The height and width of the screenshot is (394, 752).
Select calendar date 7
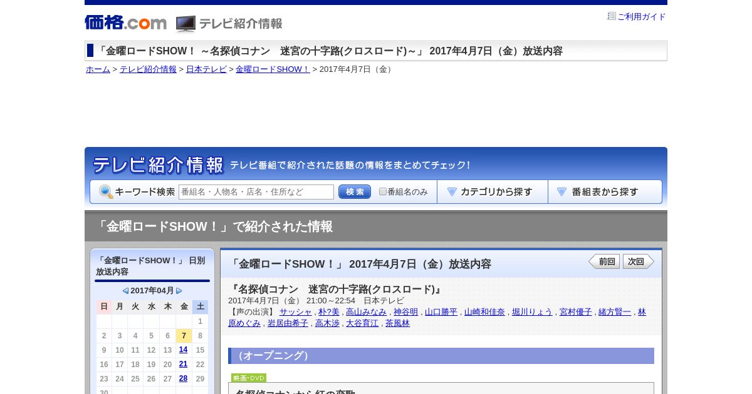(x=184, y=336)
